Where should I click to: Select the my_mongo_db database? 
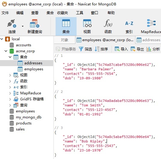[x=29, y=117]
